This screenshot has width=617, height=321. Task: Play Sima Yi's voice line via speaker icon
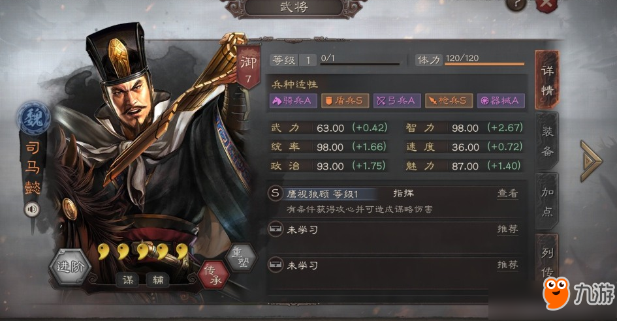point(32,209)
